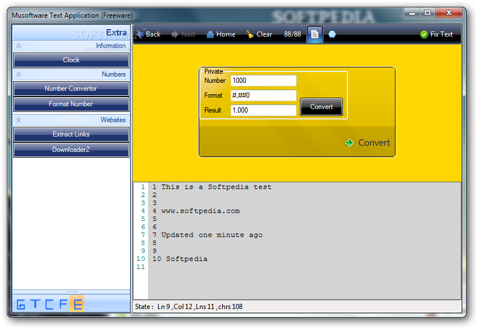This screenshot has height=329, width=478.
Task: Click the status bar 'Ln 9 ,Col 12' text
Action: coord(175,307)
